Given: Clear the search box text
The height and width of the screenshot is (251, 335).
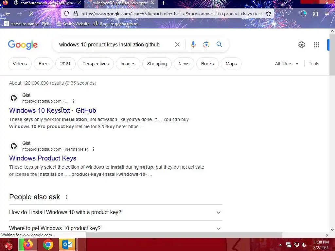Looking at the screenshot, I should (x=177, y=44).
